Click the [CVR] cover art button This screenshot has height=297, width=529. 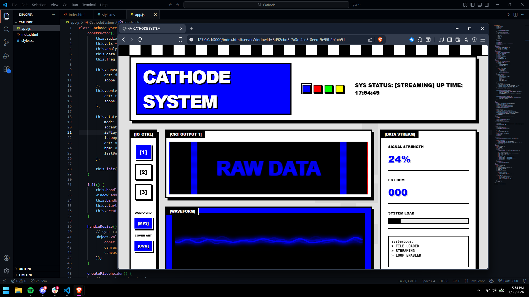(143, 246)
